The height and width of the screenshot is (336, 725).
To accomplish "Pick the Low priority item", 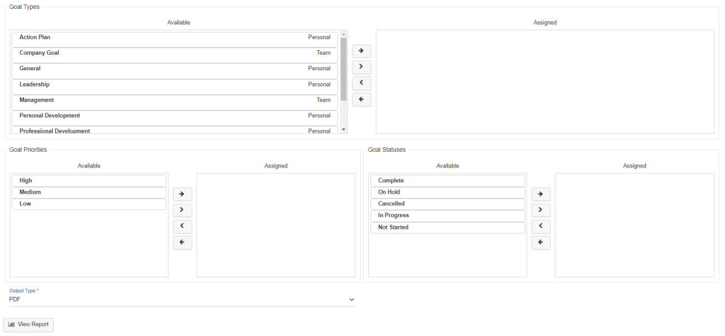I will click(x=89, y=204).
